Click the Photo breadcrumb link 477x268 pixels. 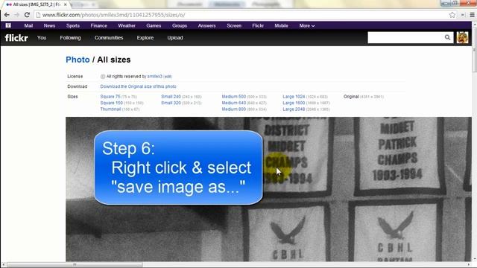(78, 60)
